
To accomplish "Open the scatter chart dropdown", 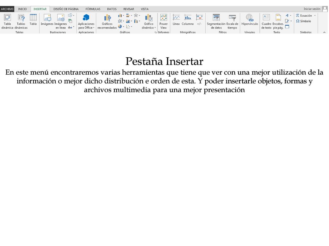I will [129, 27].
